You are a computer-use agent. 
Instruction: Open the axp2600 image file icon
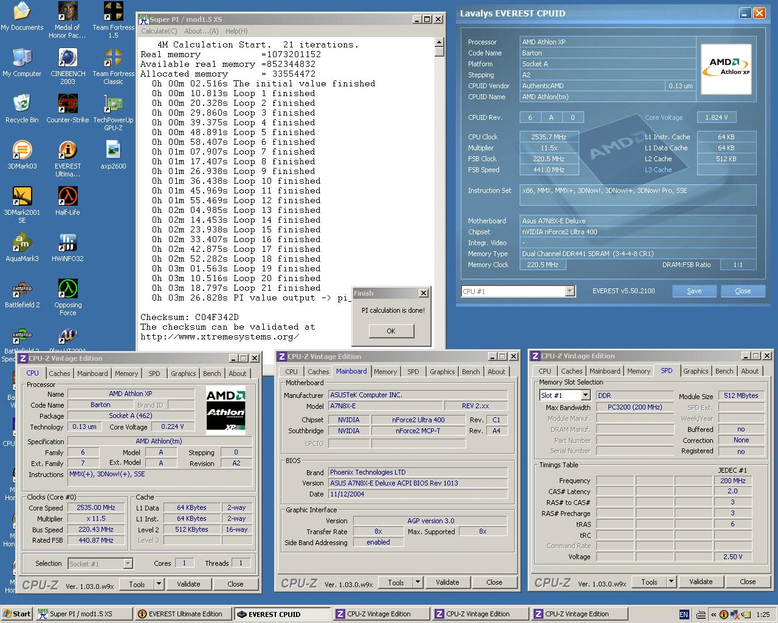pos(113,156)
